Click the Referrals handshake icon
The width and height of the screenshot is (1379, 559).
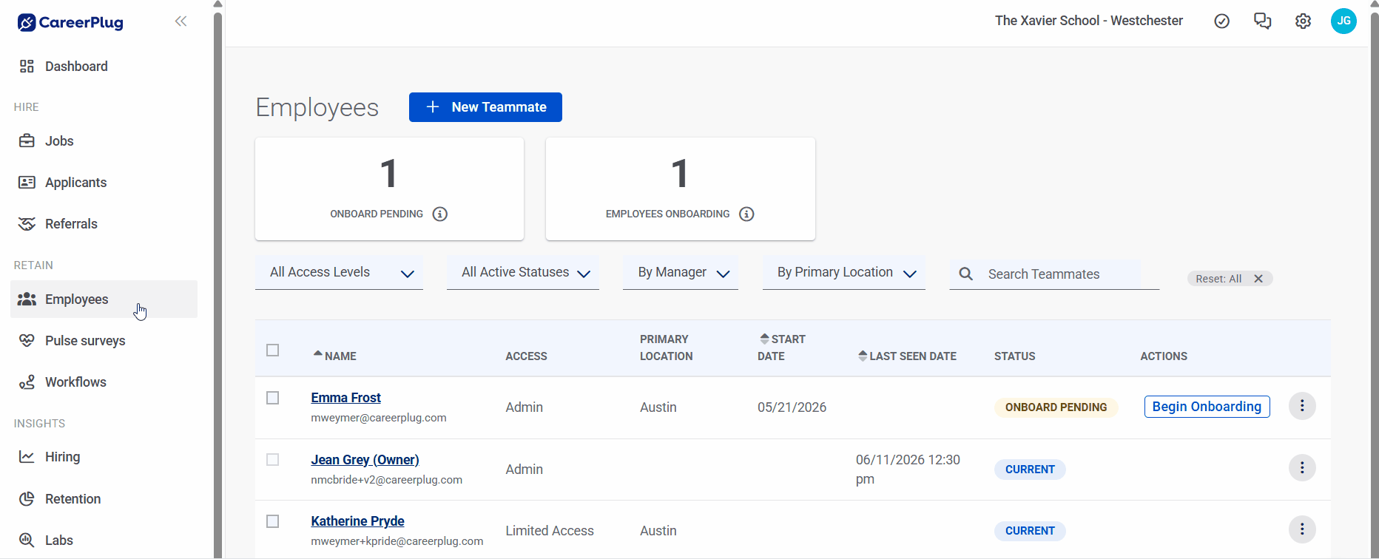pyautogui.click(x=27, y=224)
